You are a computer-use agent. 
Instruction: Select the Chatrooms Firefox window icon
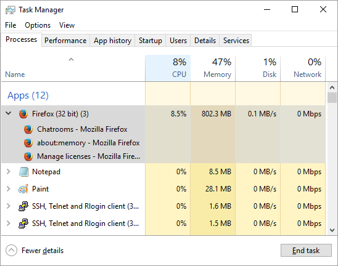[x=28, y=129]
